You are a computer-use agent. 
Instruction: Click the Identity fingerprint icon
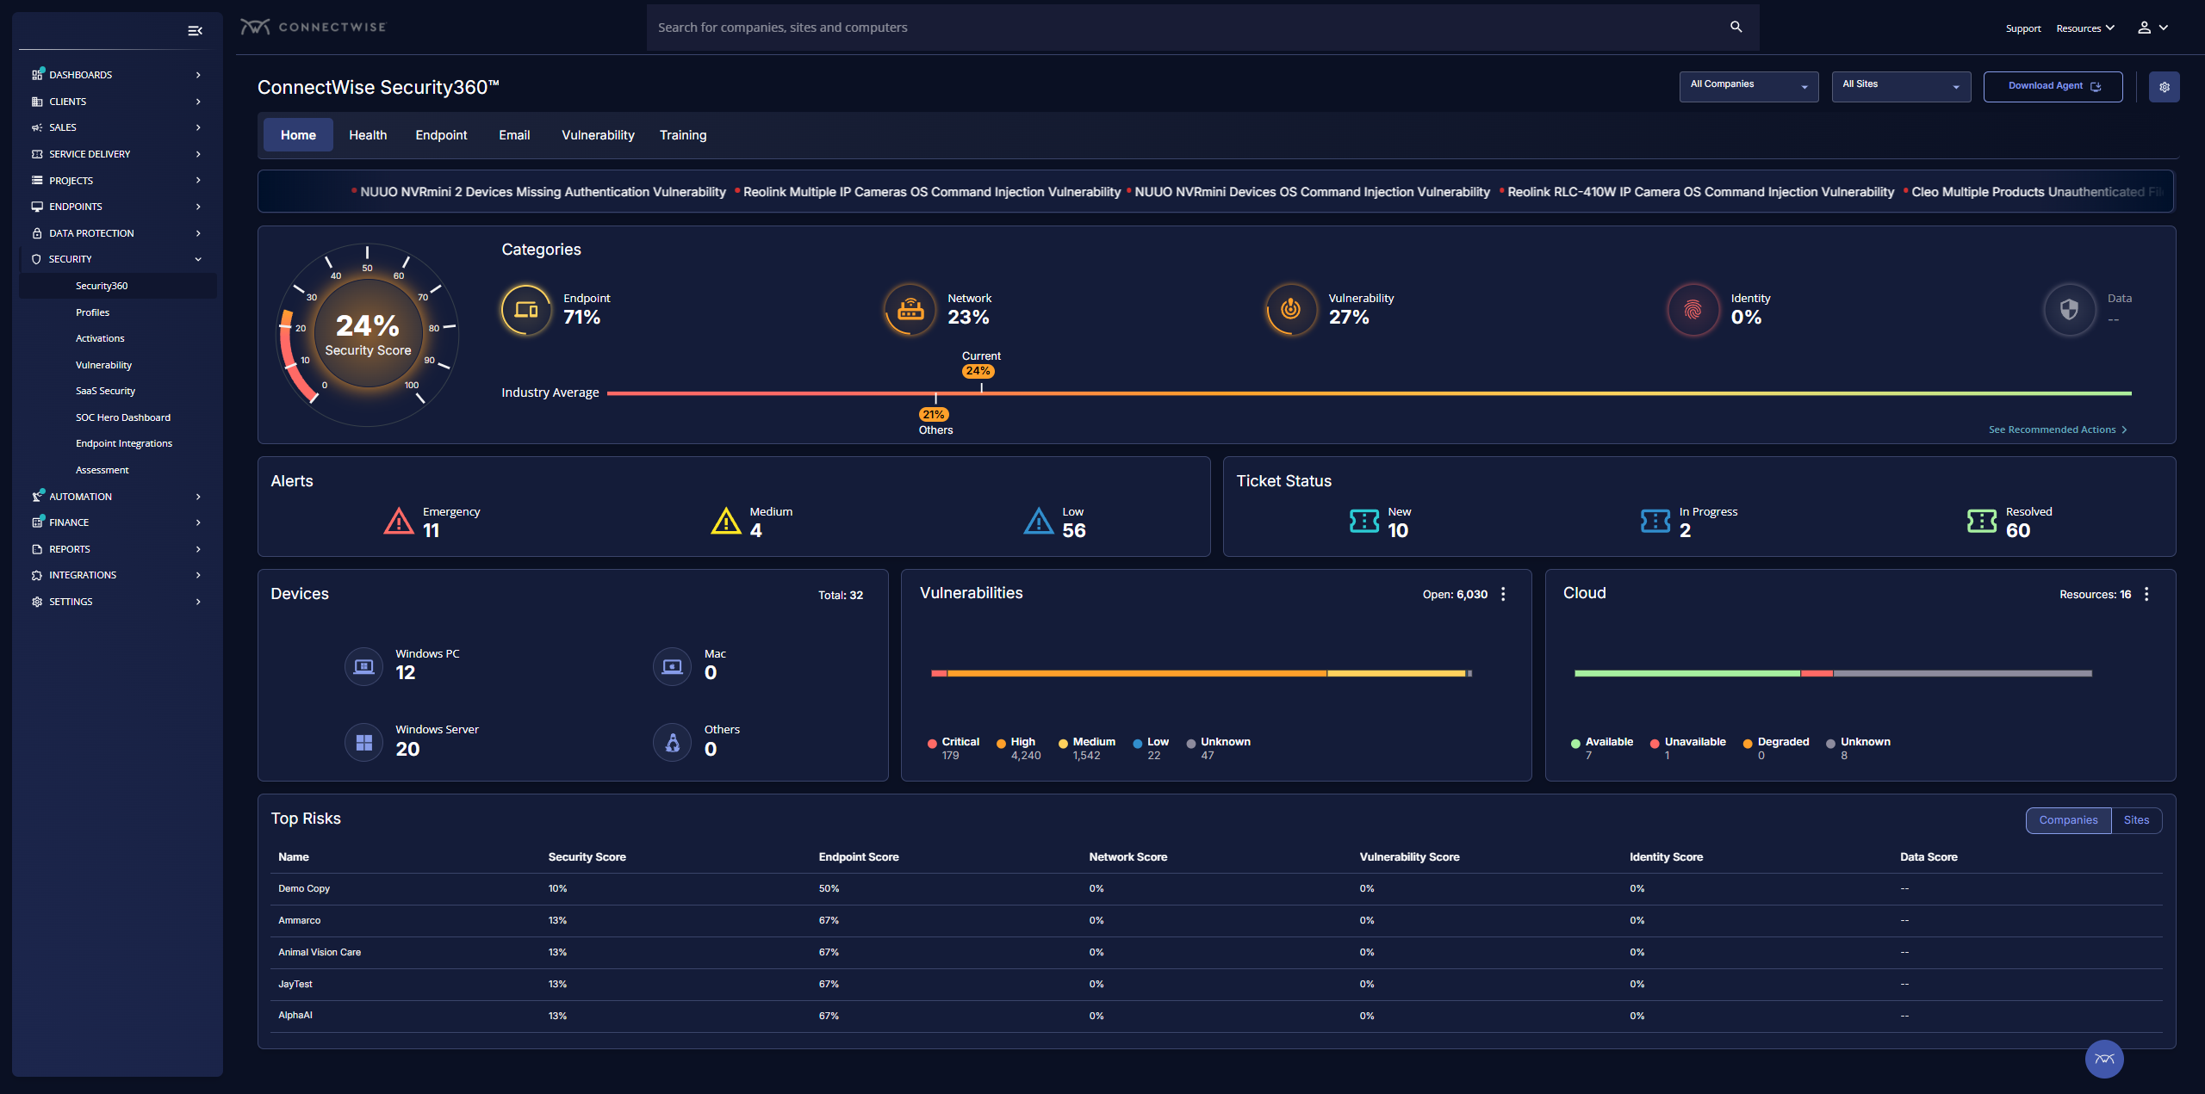pos(1693,310)
